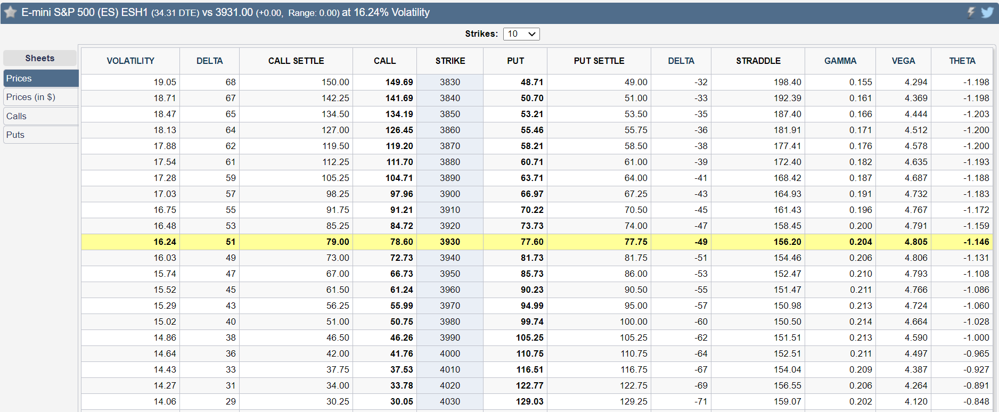The width and height of the screenshot is (999, 412).
Task: Click strike 3830 cell
Action: point(450,82)
